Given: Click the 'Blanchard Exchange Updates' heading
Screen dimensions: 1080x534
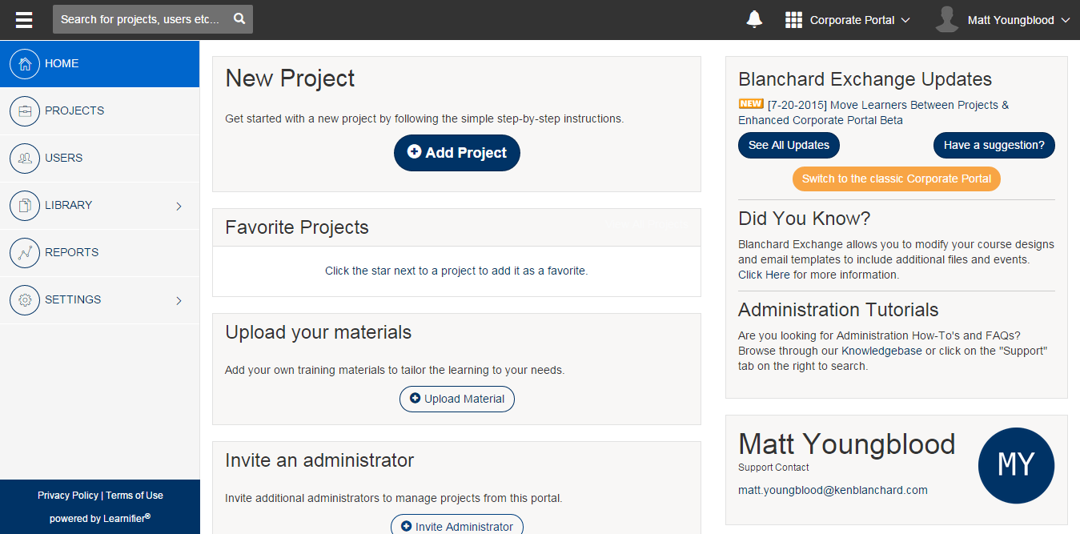Looking at the screenshot, I should 865,79.
